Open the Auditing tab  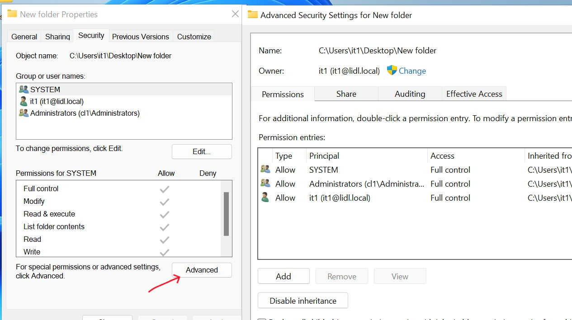pyautogui.click(x=410, y=94)
